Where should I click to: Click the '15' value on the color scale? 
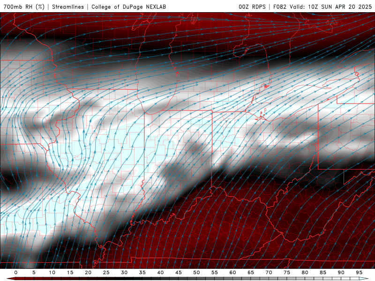click(70, 273)
